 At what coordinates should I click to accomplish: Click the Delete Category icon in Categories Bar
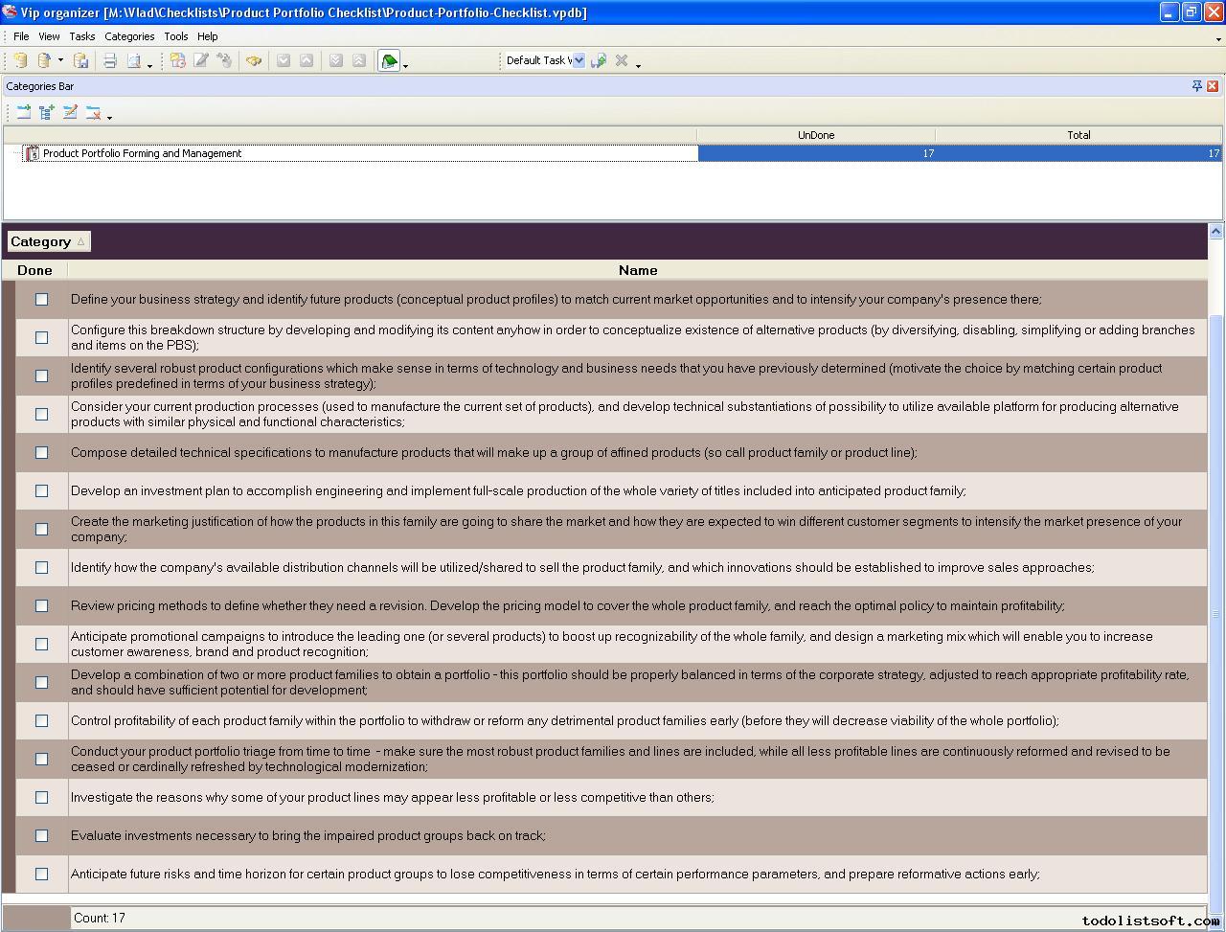click(x=93, y=112)
